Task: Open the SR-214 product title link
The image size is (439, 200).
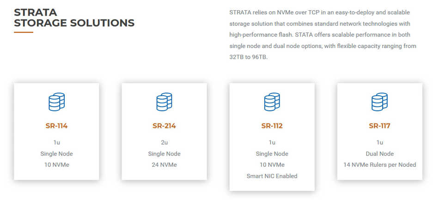Action: point(164,126)
